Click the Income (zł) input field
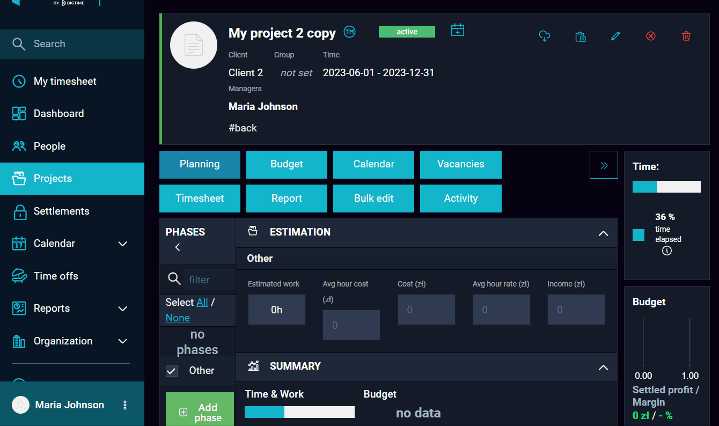 [x=576, y=310]
